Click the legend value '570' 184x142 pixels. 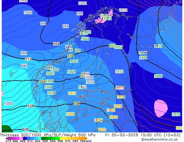[x=68, y=141]
